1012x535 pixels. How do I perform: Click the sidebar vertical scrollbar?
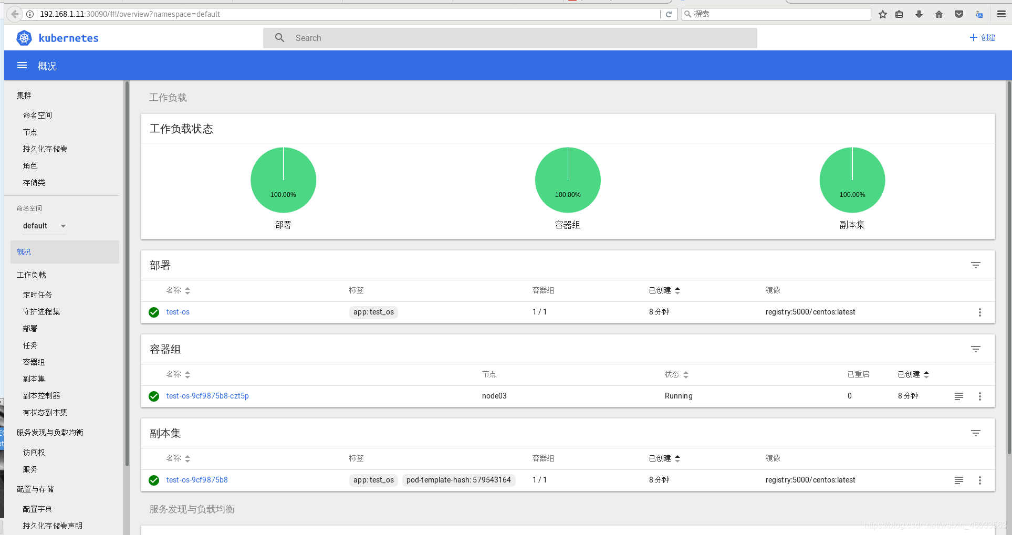click(x=127, y=273)
